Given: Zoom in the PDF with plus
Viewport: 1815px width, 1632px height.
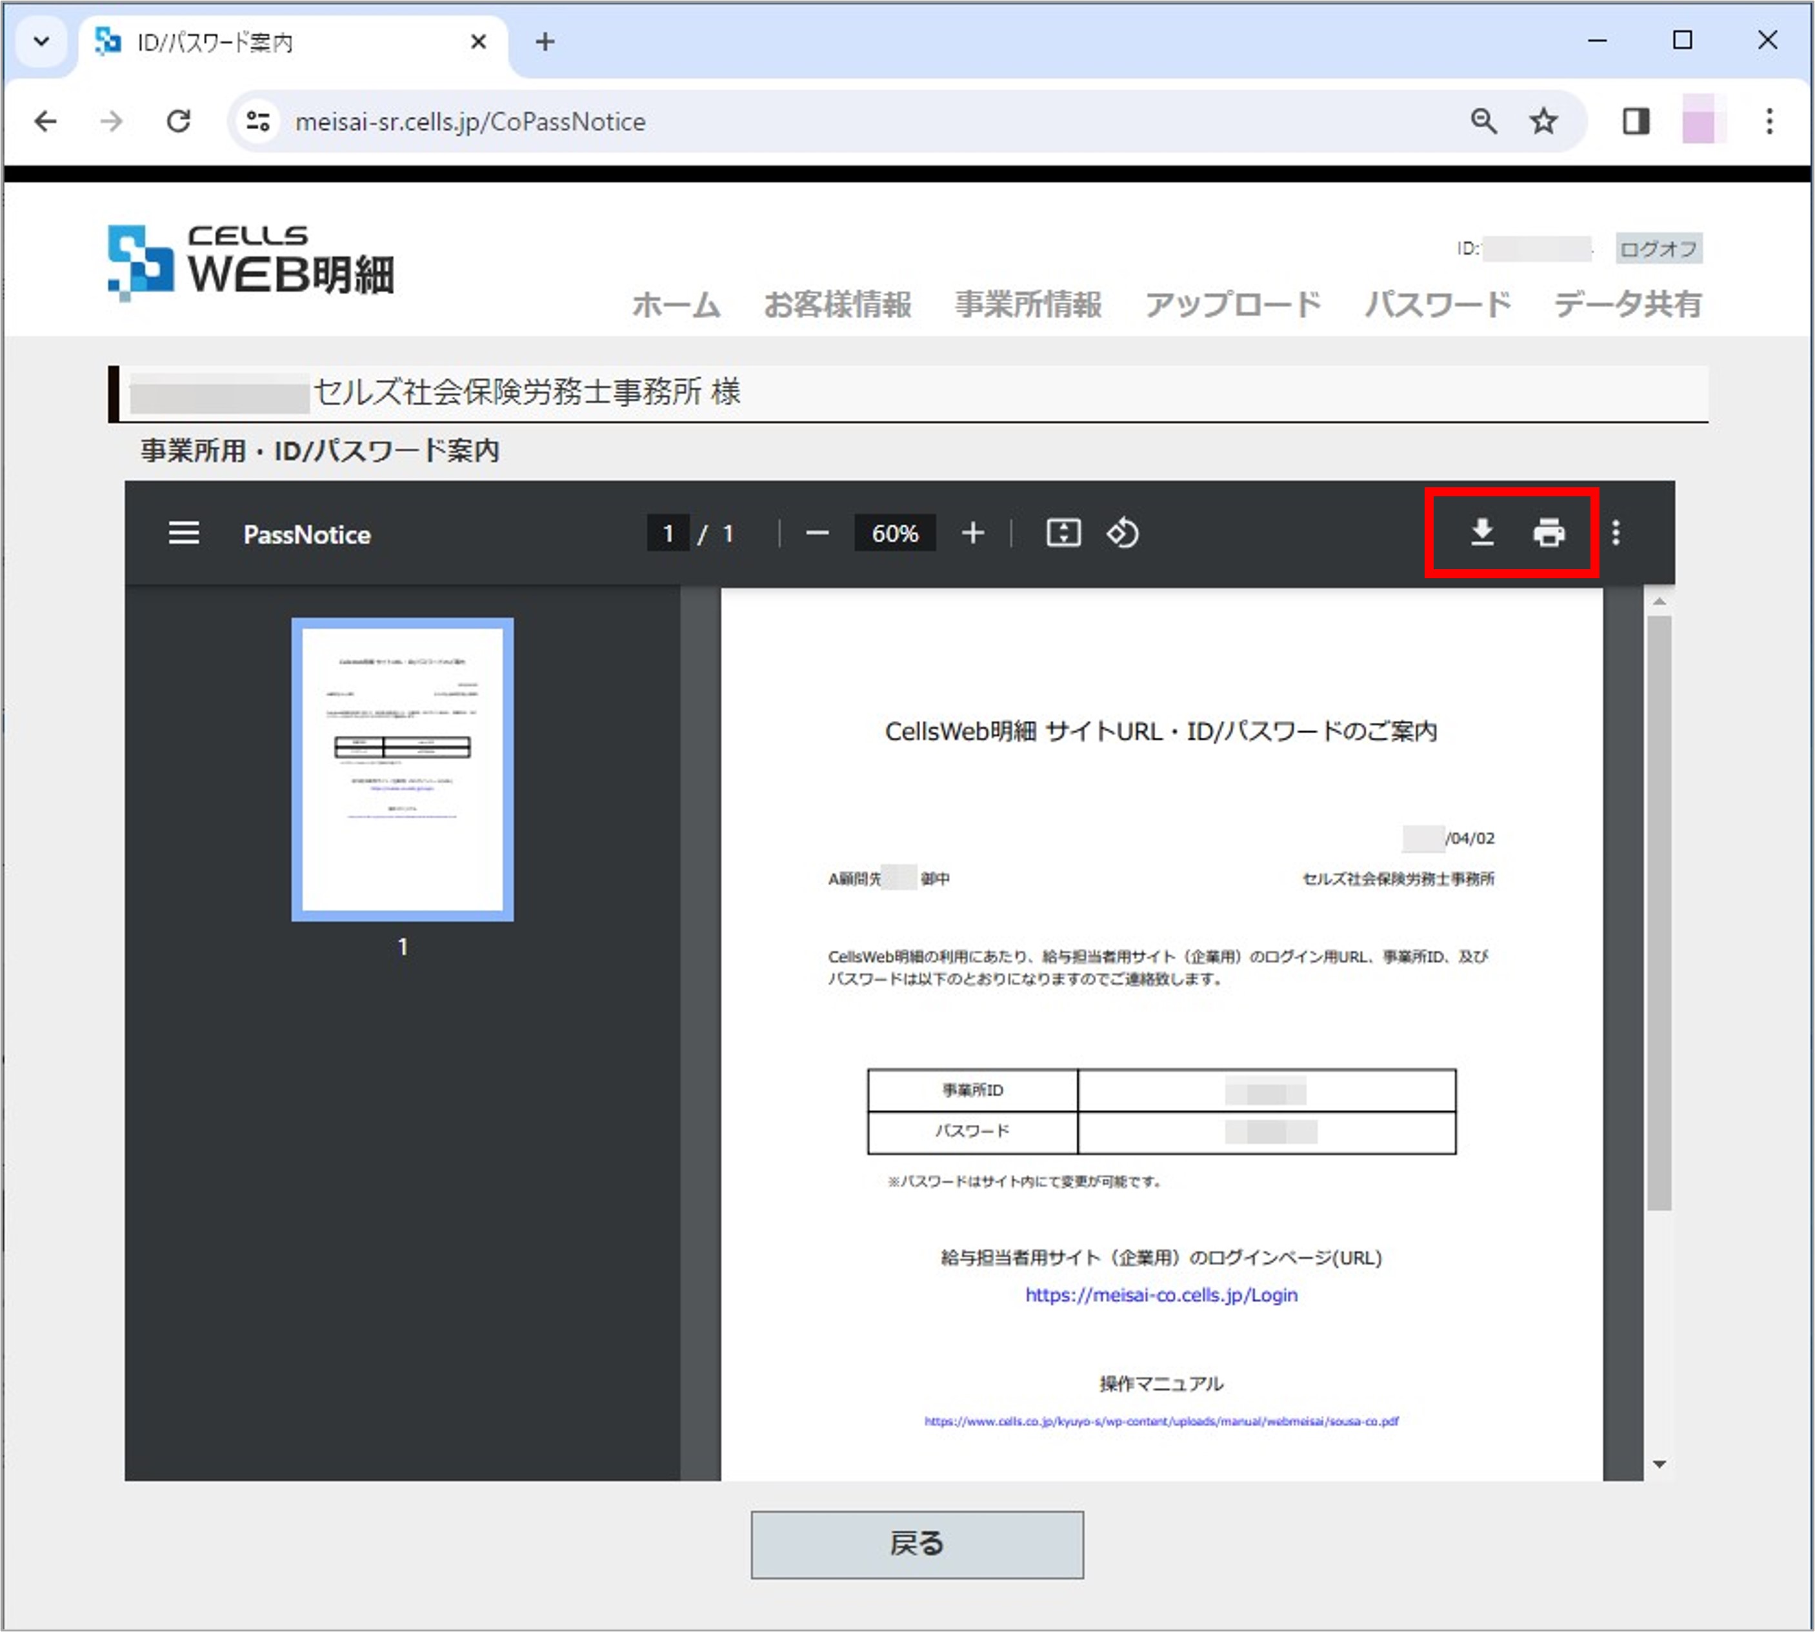Looking at the screenshot, I should pos(972,532).
